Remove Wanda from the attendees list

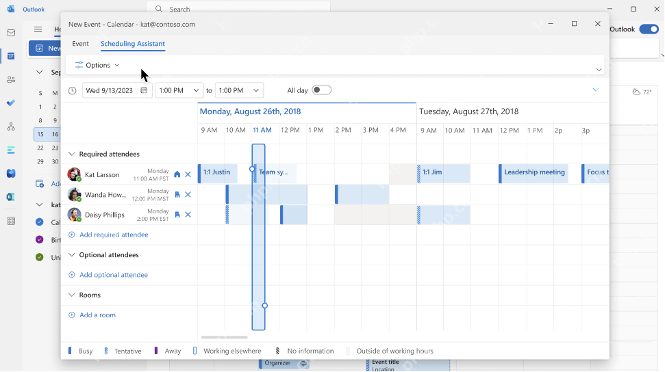pos(188,194)
